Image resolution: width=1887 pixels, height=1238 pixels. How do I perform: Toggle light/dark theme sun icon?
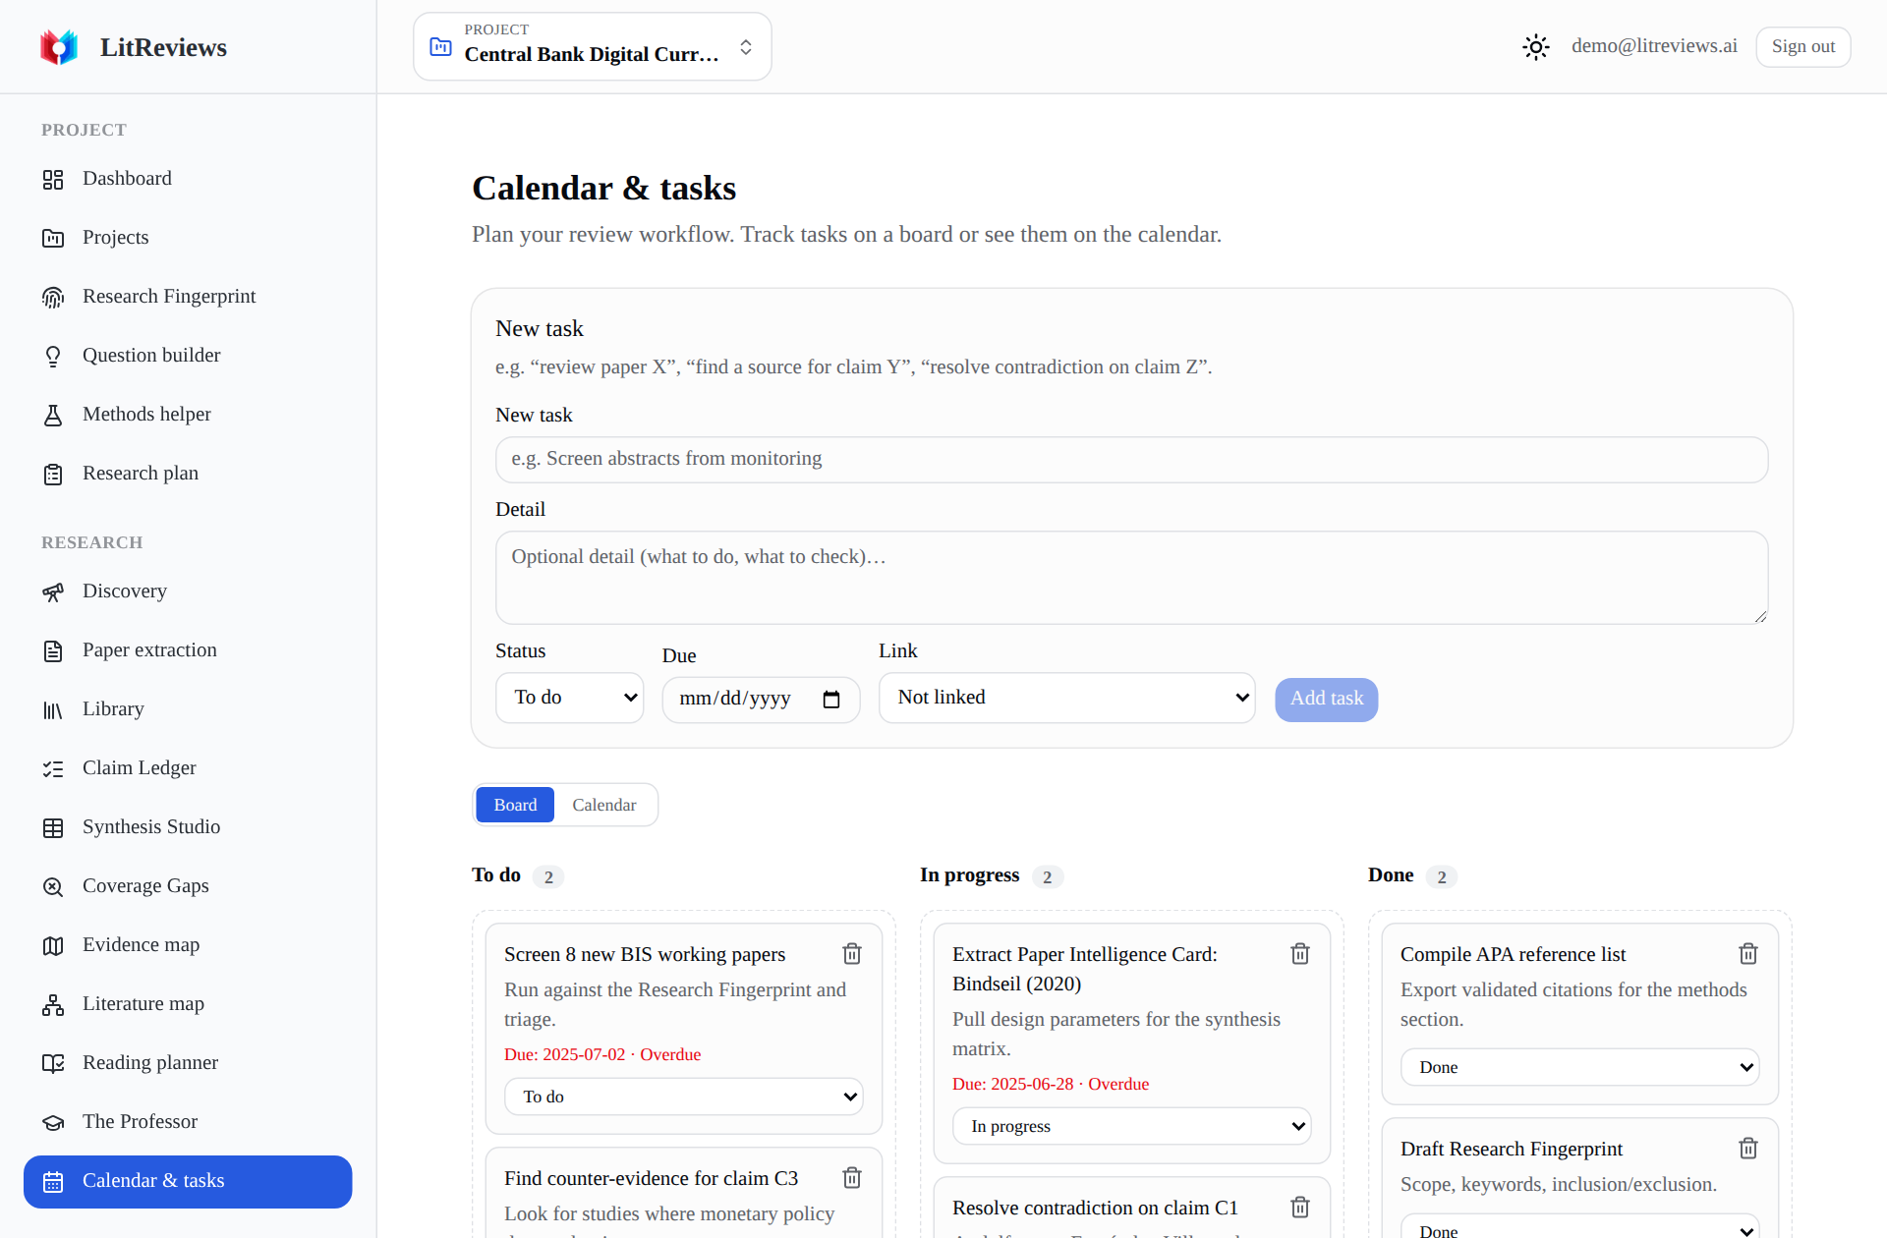[1536, 46]
